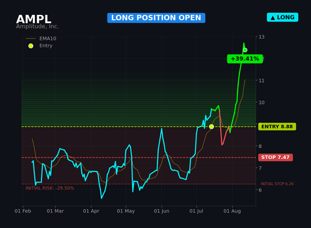Click the LONG POSITION OPEN banner
This screenshot has height=228, width=311.
coord(156,18)
